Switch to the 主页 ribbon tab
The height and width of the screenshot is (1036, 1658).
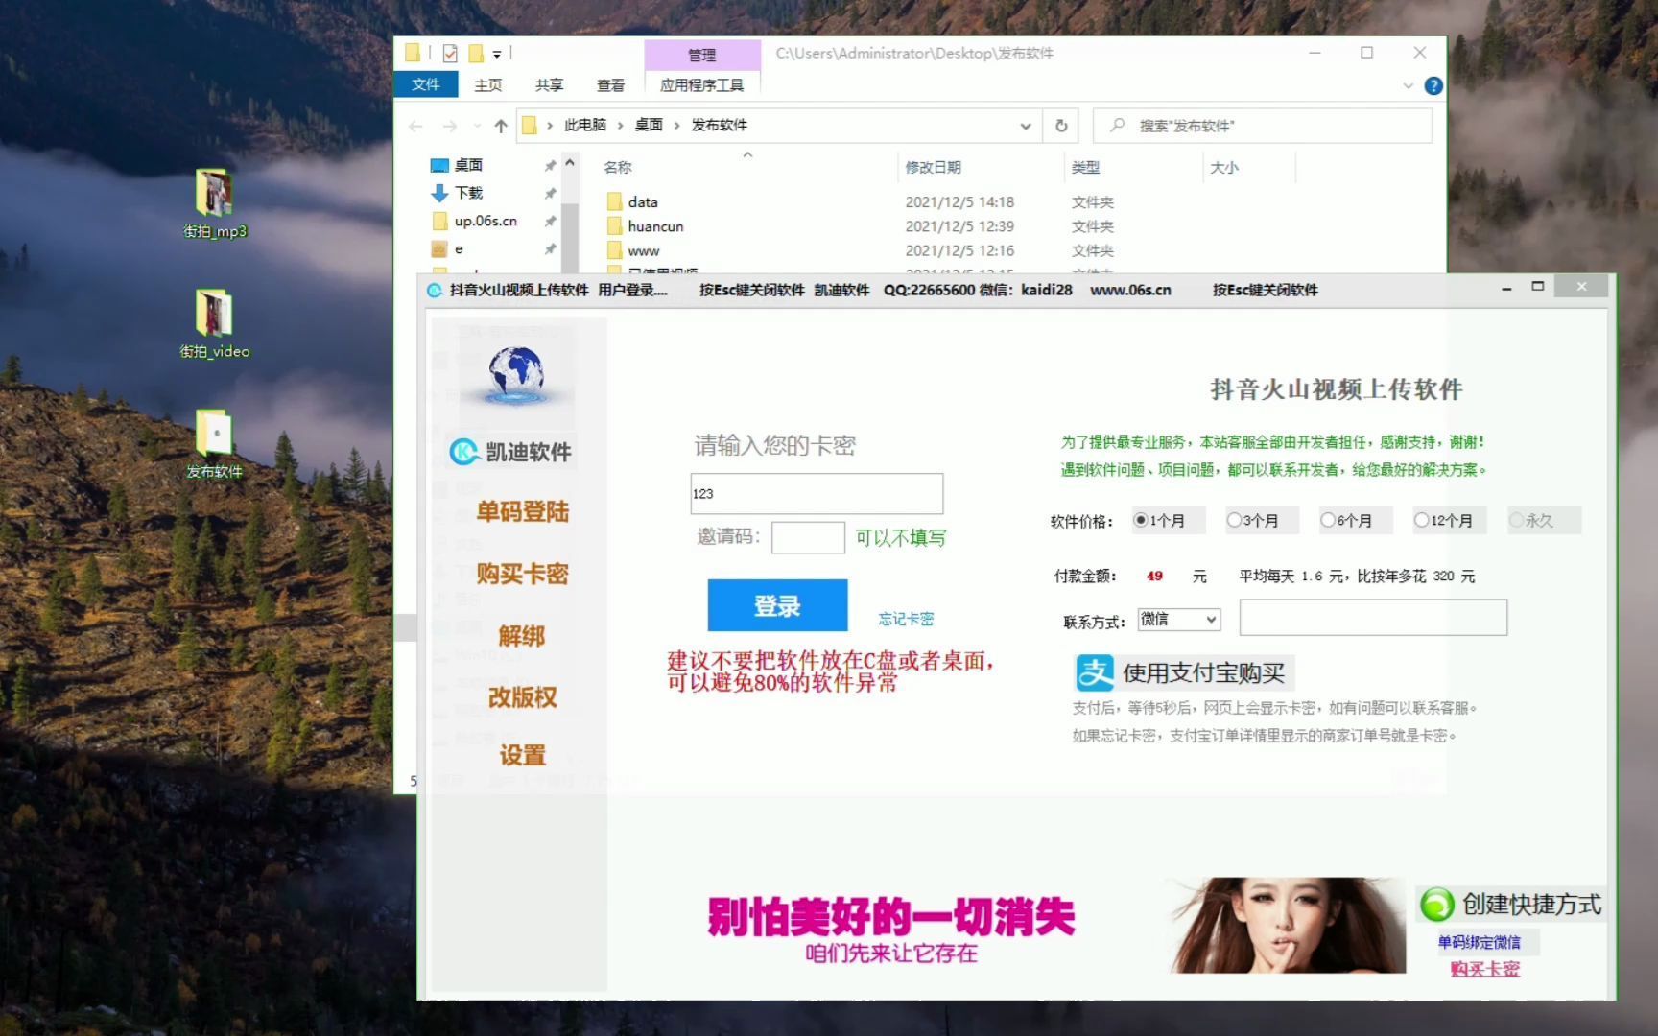coord(487,85)
